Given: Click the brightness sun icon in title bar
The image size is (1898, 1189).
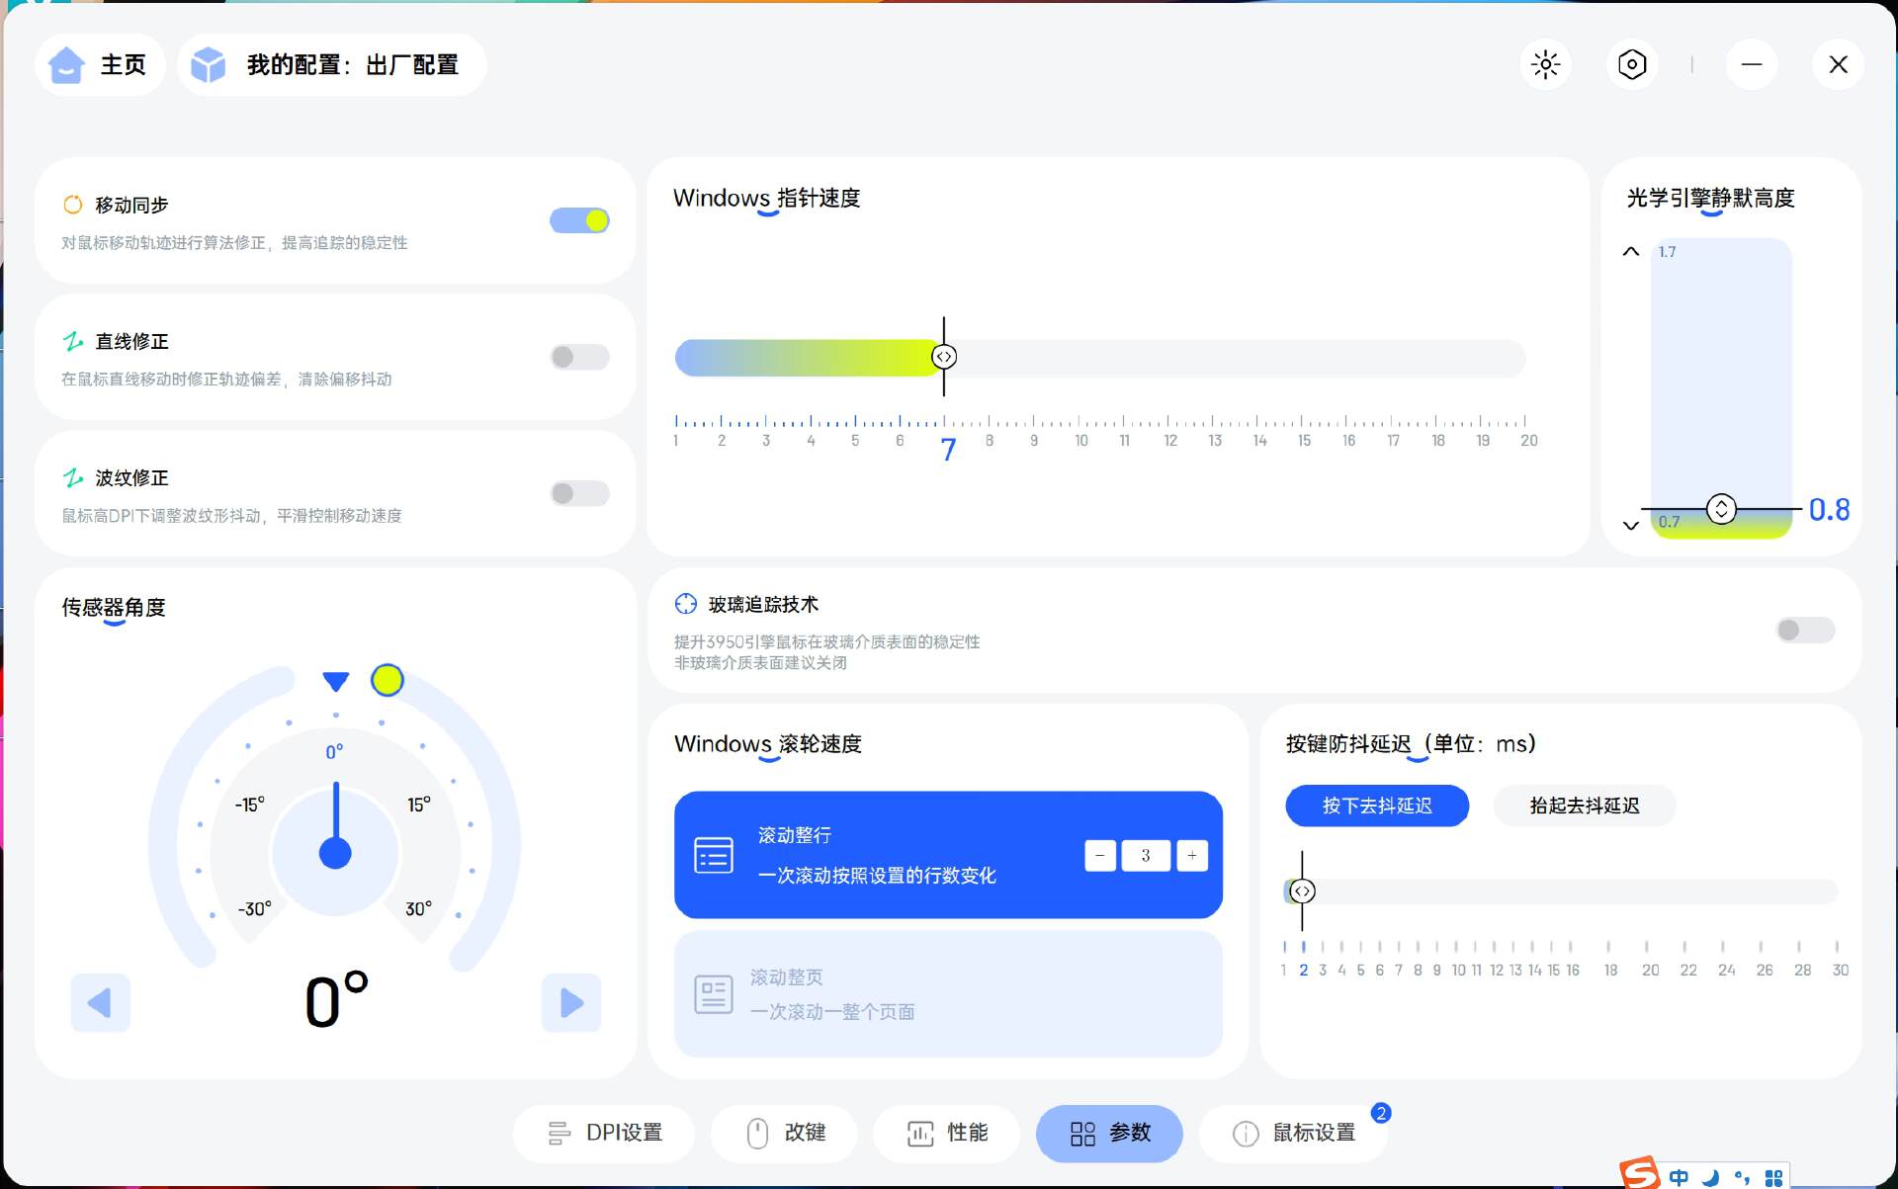Looking at the screenshot, I should tap(1545, 65).
